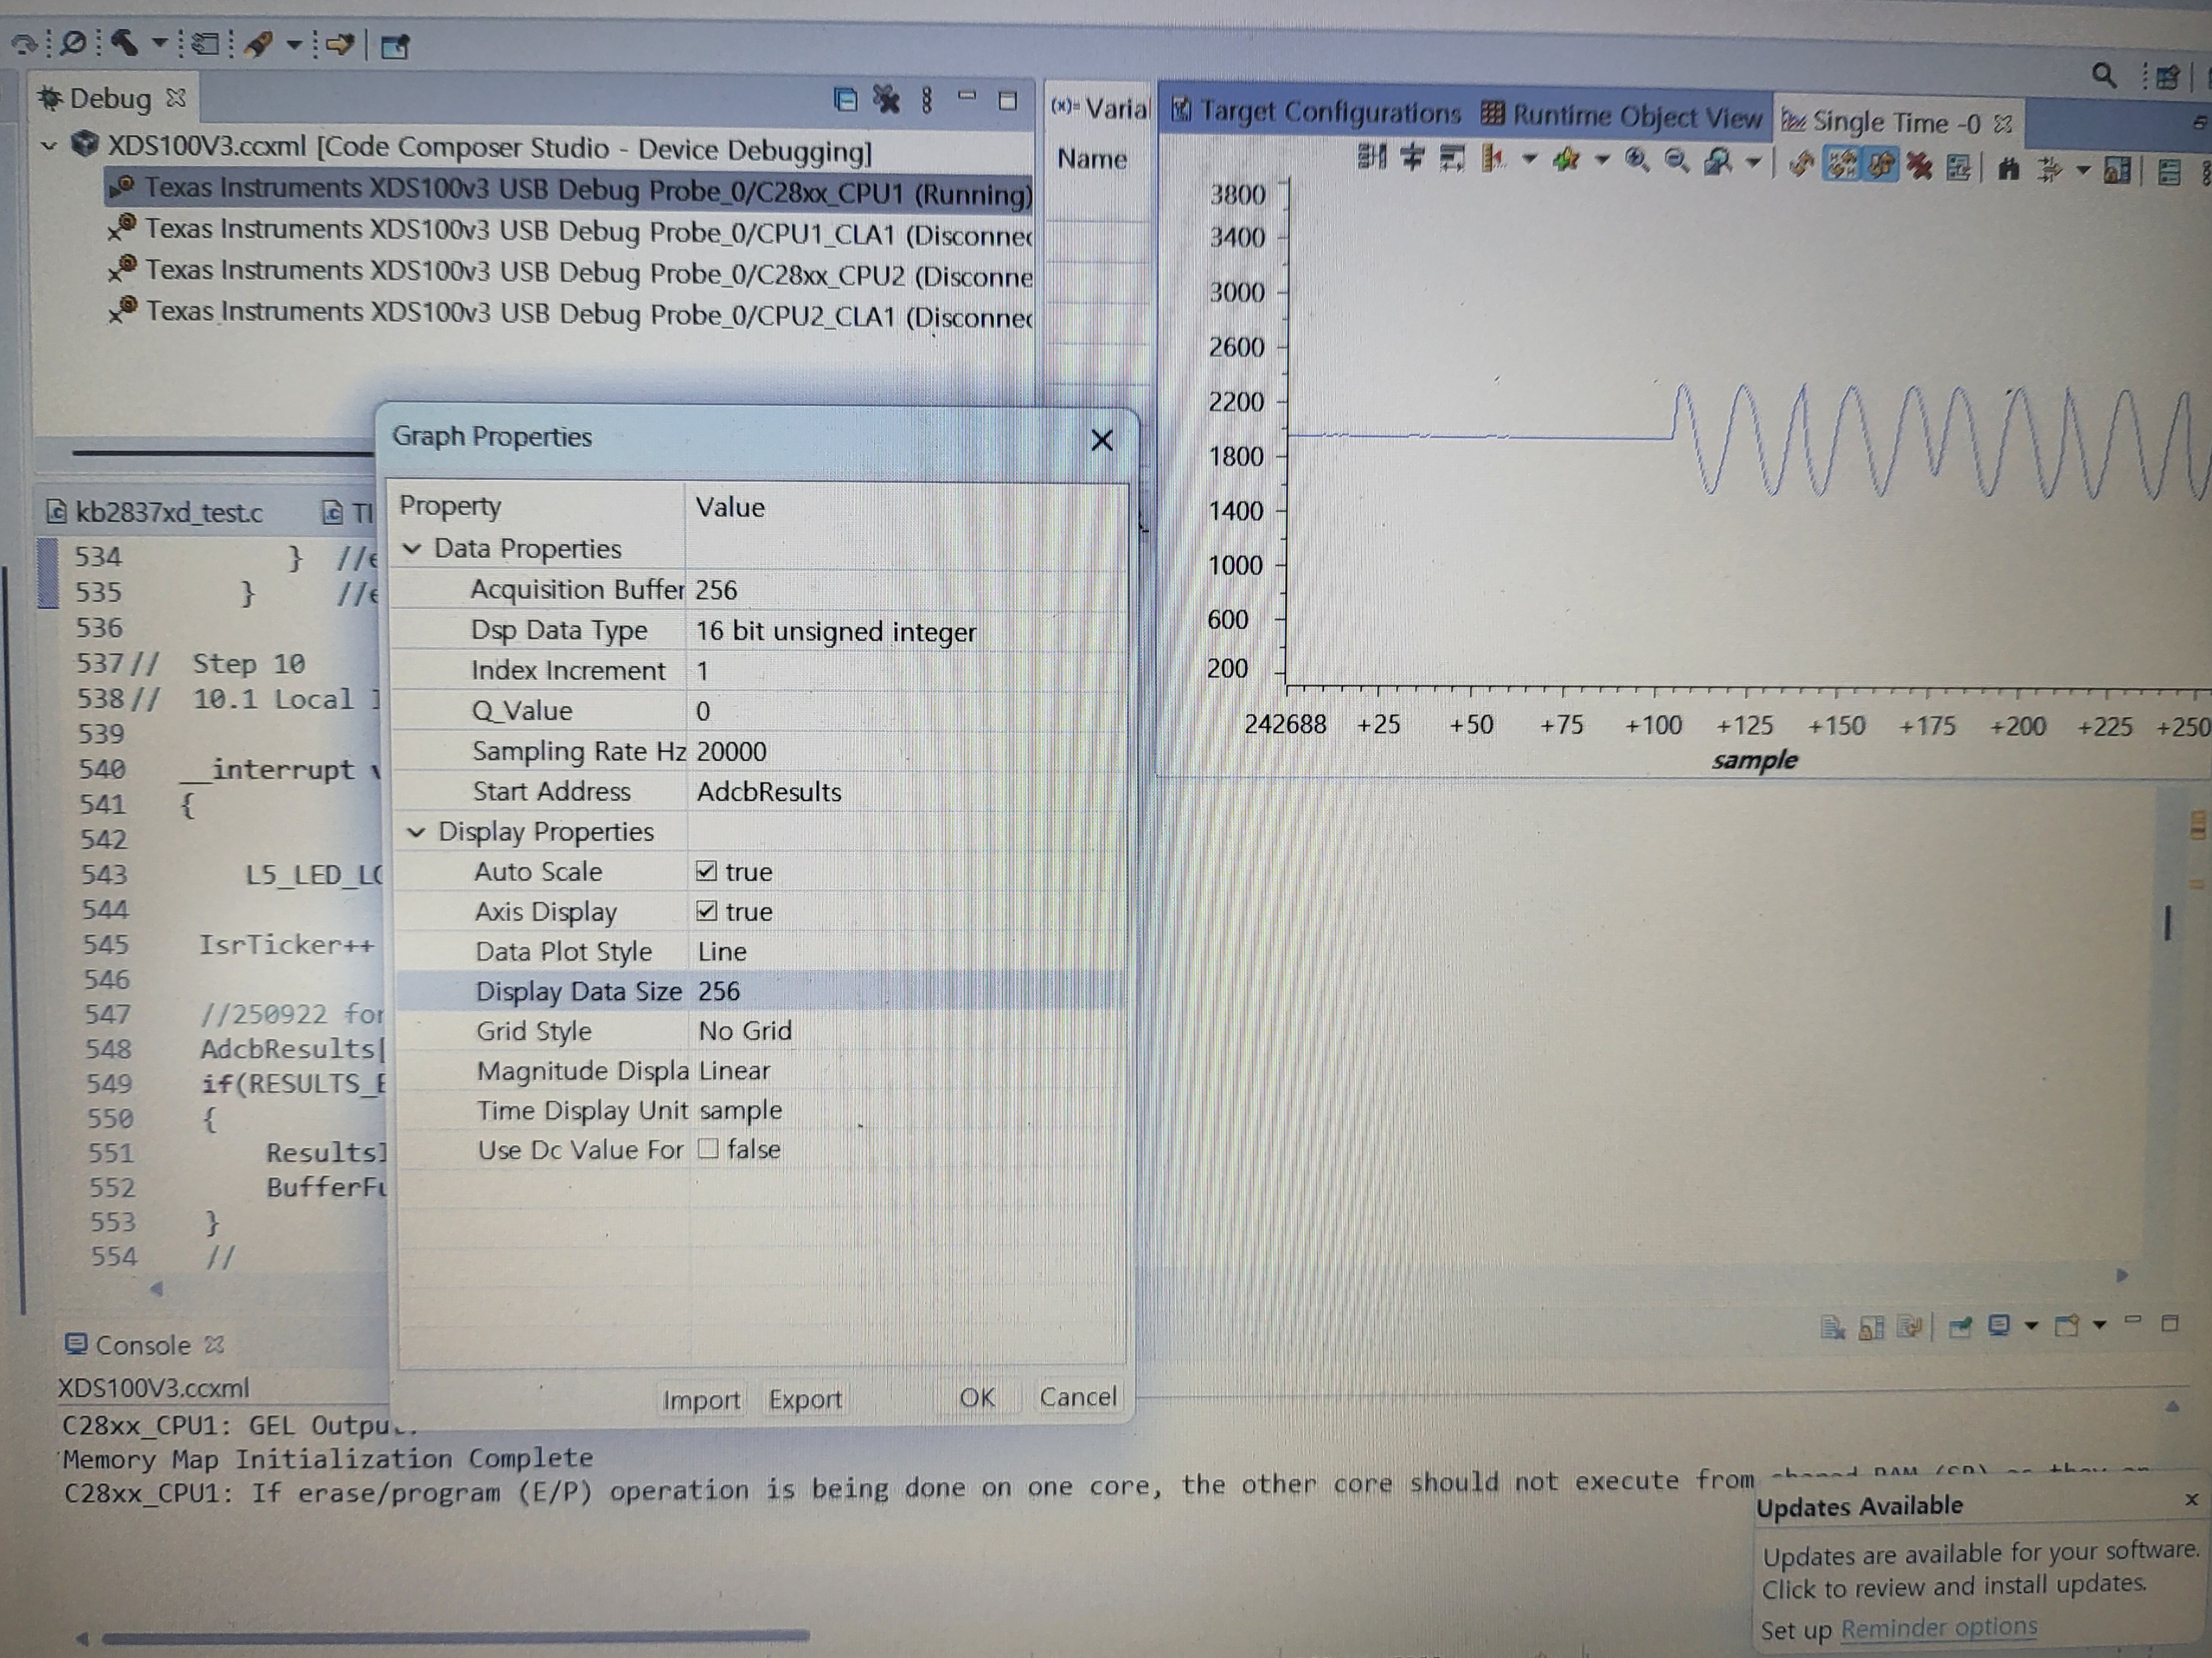This screenshot has width=2212, height=1658.
Task: Click collapse all icon in Debug view
Action: point(845,99)
